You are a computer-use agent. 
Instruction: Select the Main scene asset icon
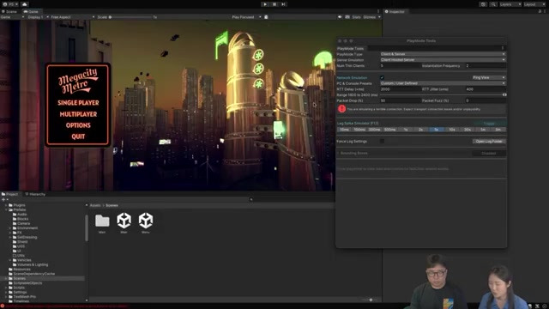click(124, 221)
